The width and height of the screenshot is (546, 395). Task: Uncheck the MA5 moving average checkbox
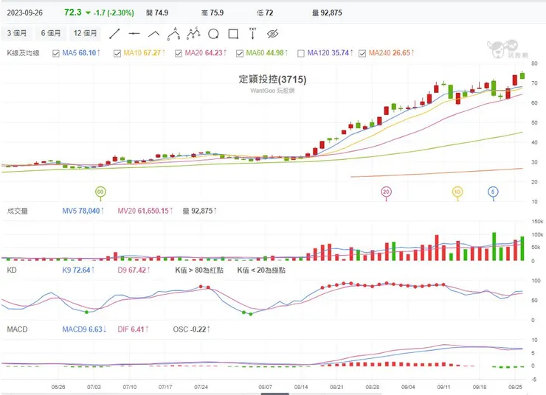point(56,53)
